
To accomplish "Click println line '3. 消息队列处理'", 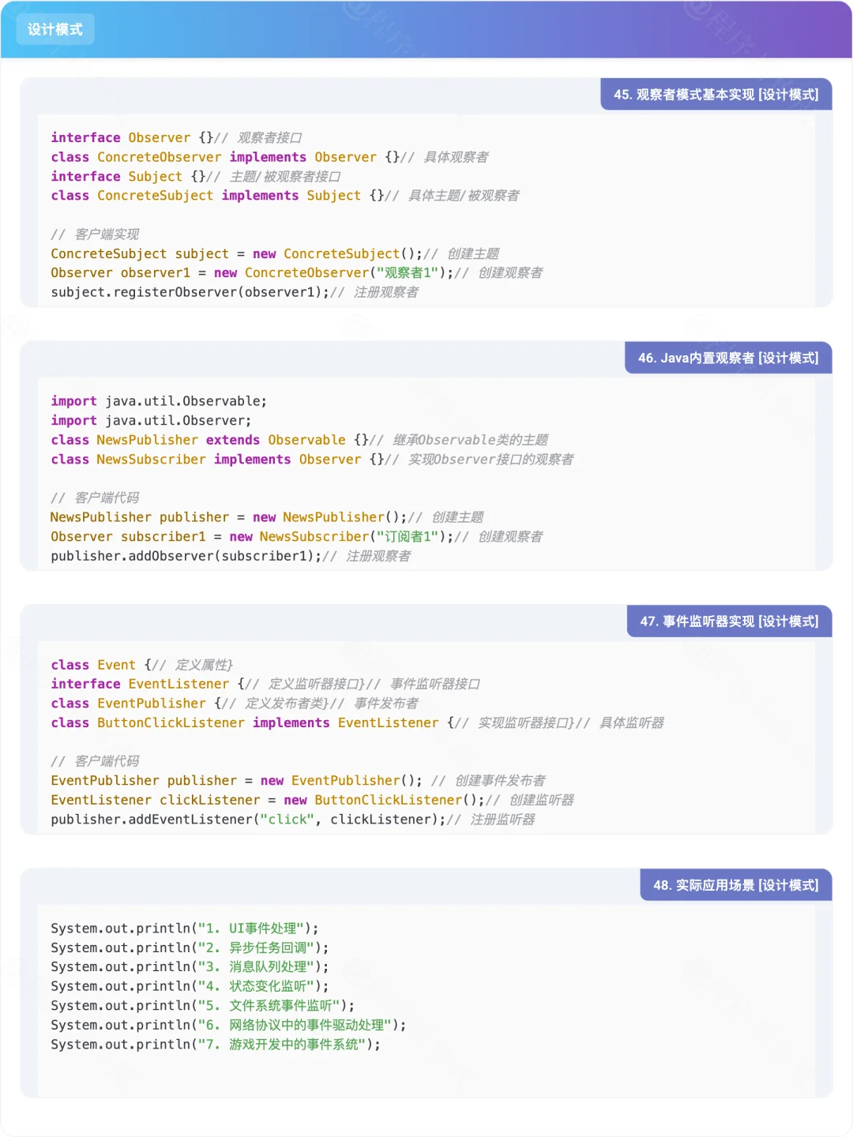I will (190, 966).
